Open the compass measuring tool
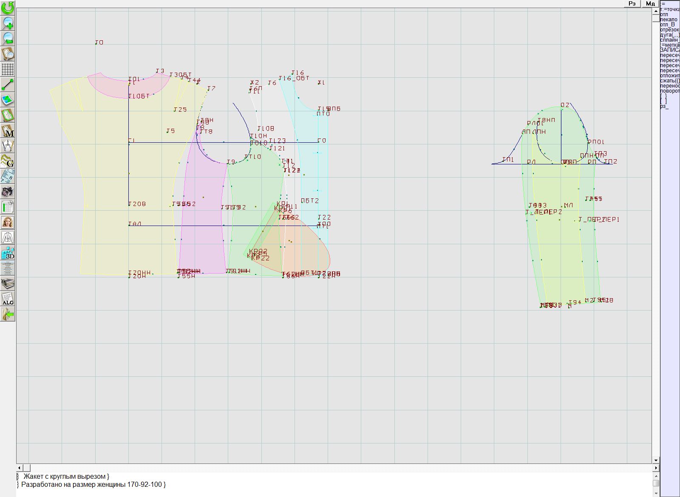The width and height of the screenshot is (680, 497). [8, 146]
